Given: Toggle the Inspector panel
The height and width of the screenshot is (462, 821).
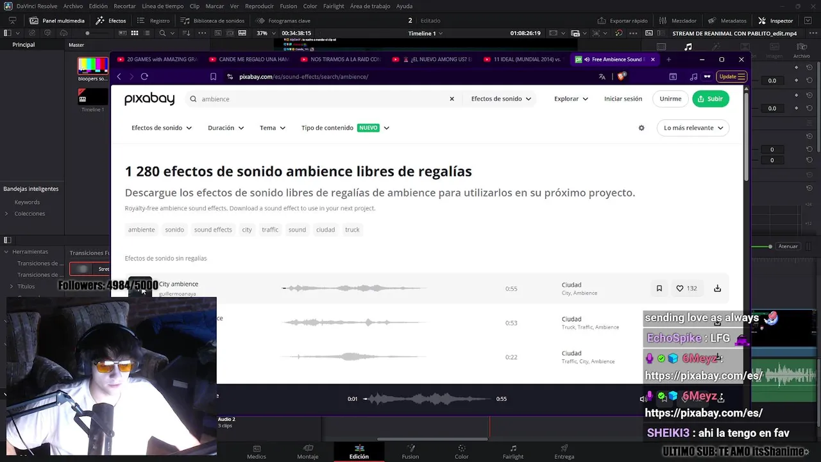Looking at the screenshot, I should click(x=775, y=21).
